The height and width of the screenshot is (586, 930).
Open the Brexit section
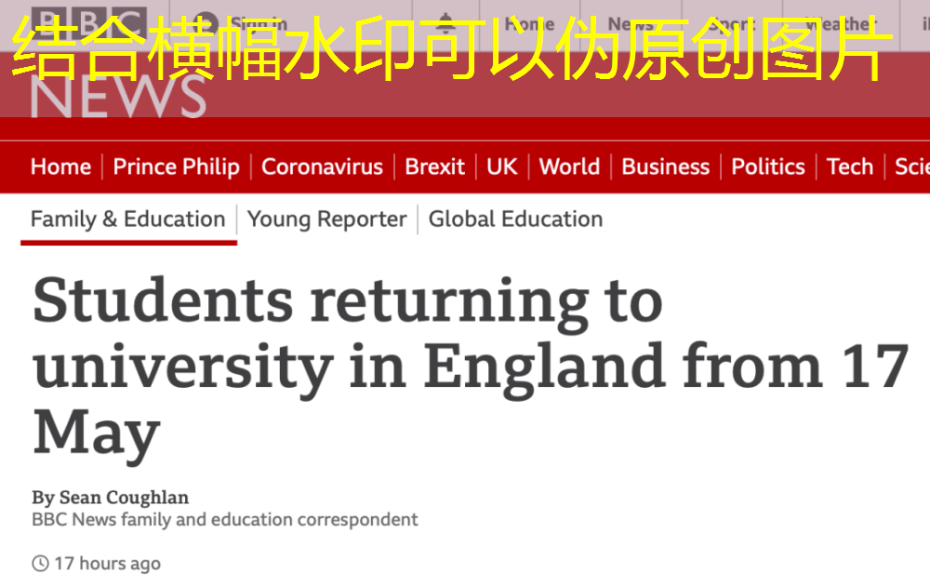coord(434,166)
